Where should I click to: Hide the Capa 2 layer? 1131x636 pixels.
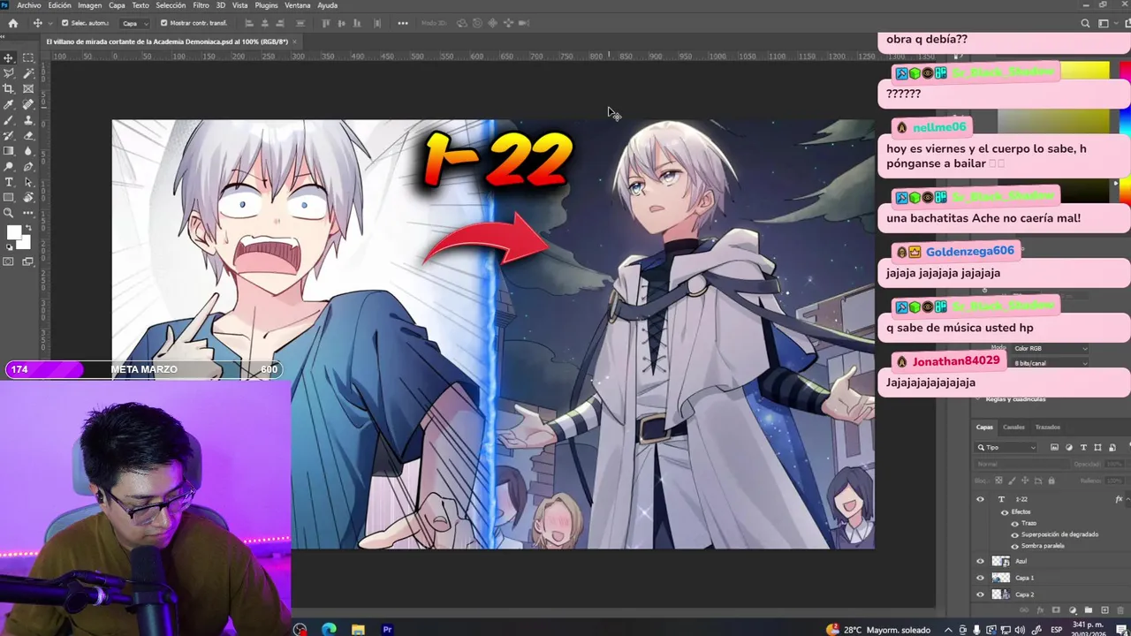point(980,594)
